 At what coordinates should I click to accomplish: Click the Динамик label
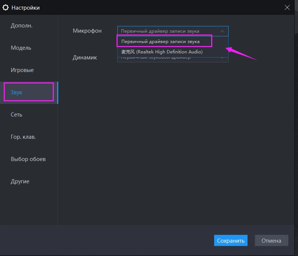click(85, 58)
